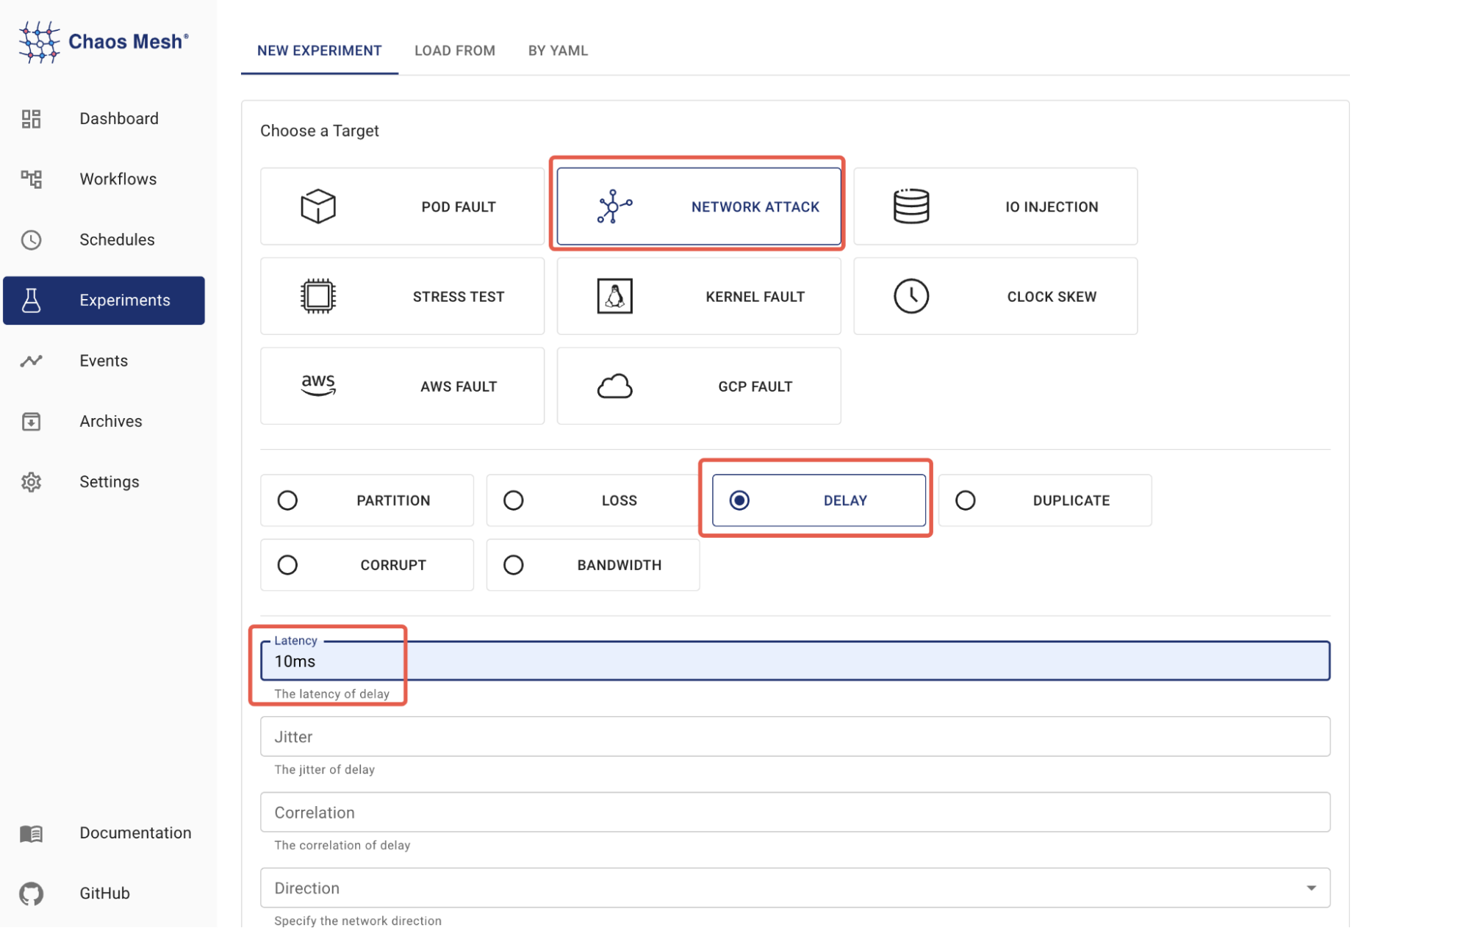Select the Partition radio button

(287, 500)
